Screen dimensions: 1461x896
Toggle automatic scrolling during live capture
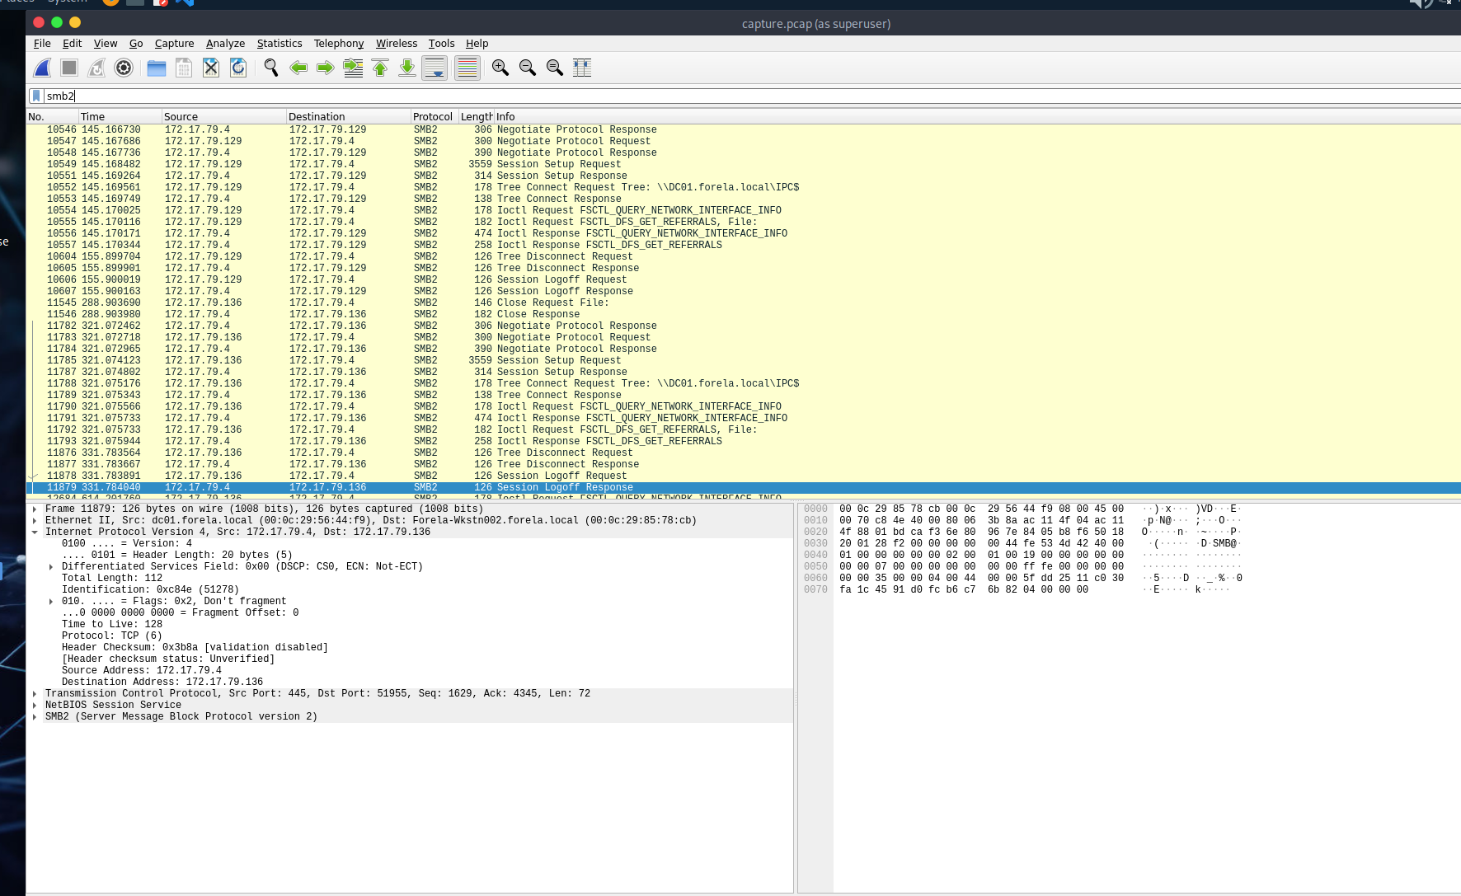point(435,68)
